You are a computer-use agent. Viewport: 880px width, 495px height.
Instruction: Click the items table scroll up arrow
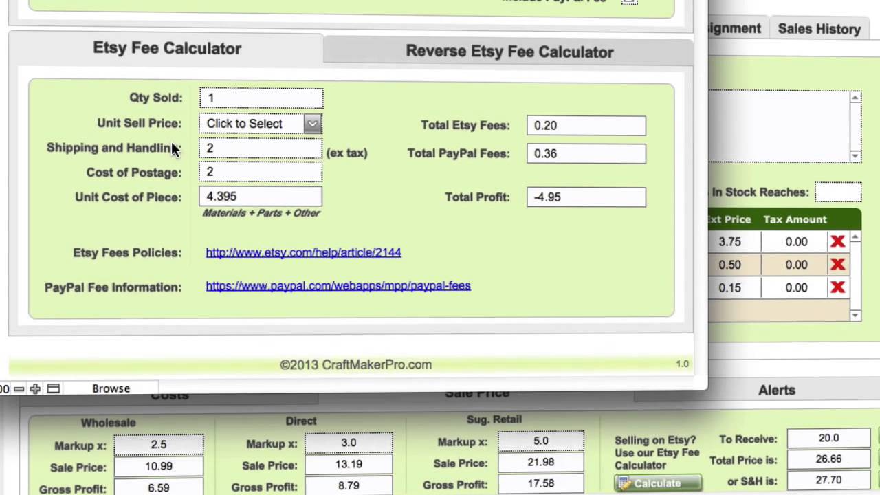point(855,237)
